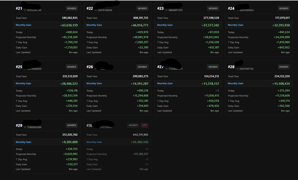Click total fans value 177,079,017
The image size is (298, 180).
pyautogui.click(x=282, y=18)
